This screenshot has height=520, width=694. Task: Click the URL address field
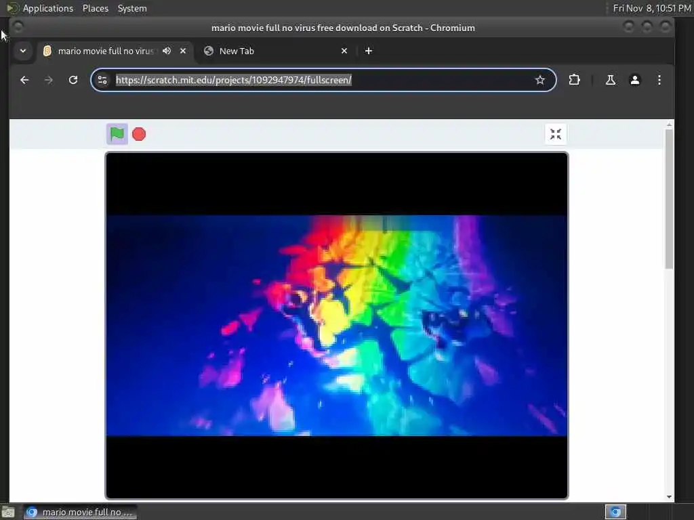click(x=322, y=80)
